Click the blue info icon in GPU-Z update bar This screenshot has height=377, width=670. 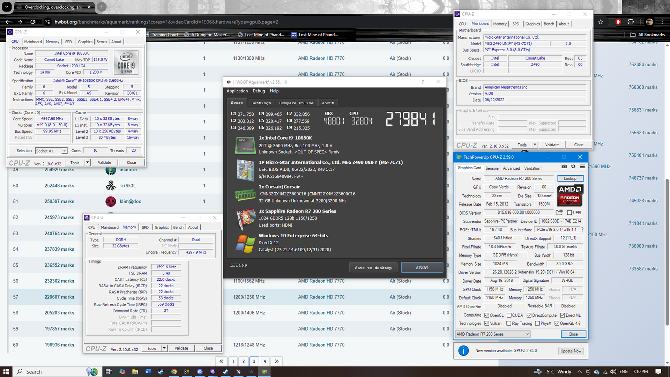click(x=463, y=350)
